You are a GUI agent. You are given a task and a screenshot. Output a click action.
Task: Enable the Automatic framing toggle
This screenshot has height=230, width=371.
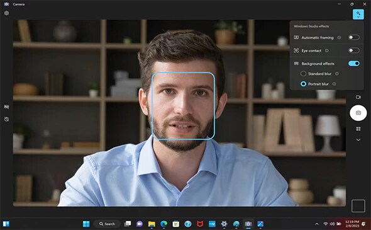[354, 37]
